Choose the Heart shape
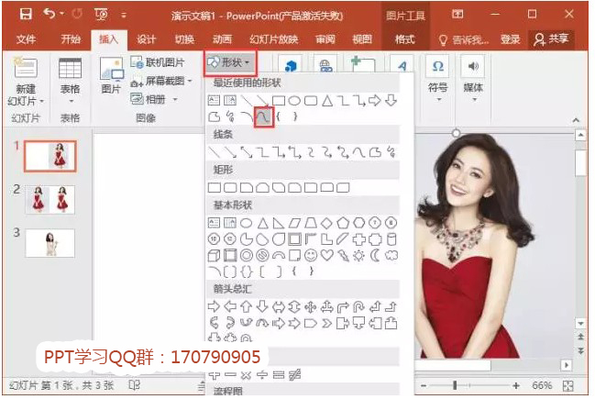The width and height of the screenshot is (595, 399). [326, 255]
